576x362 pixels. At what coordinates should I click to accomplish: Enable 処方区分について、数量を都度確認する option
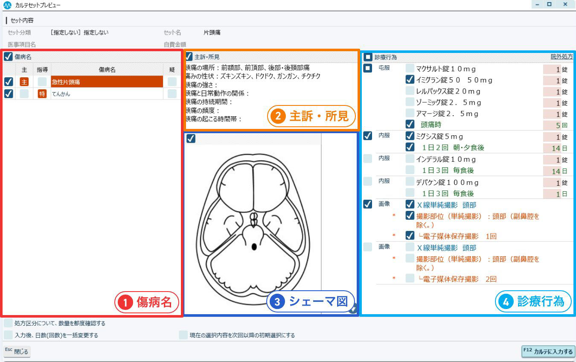[x=8, y=323]
